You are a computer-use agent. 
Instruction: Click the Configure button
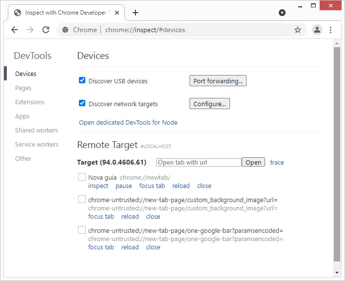(x=210, y=104)
